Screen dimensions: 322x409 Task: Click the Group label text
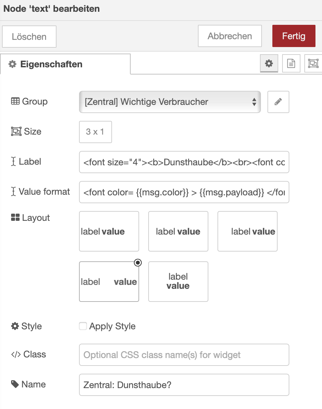coord(35,101)
